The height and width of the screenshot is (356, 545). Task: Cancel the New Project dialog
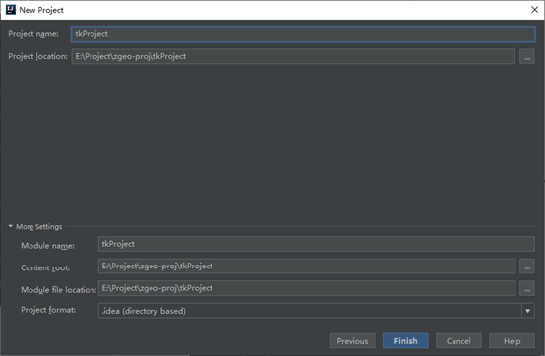[x=458, y=341]
